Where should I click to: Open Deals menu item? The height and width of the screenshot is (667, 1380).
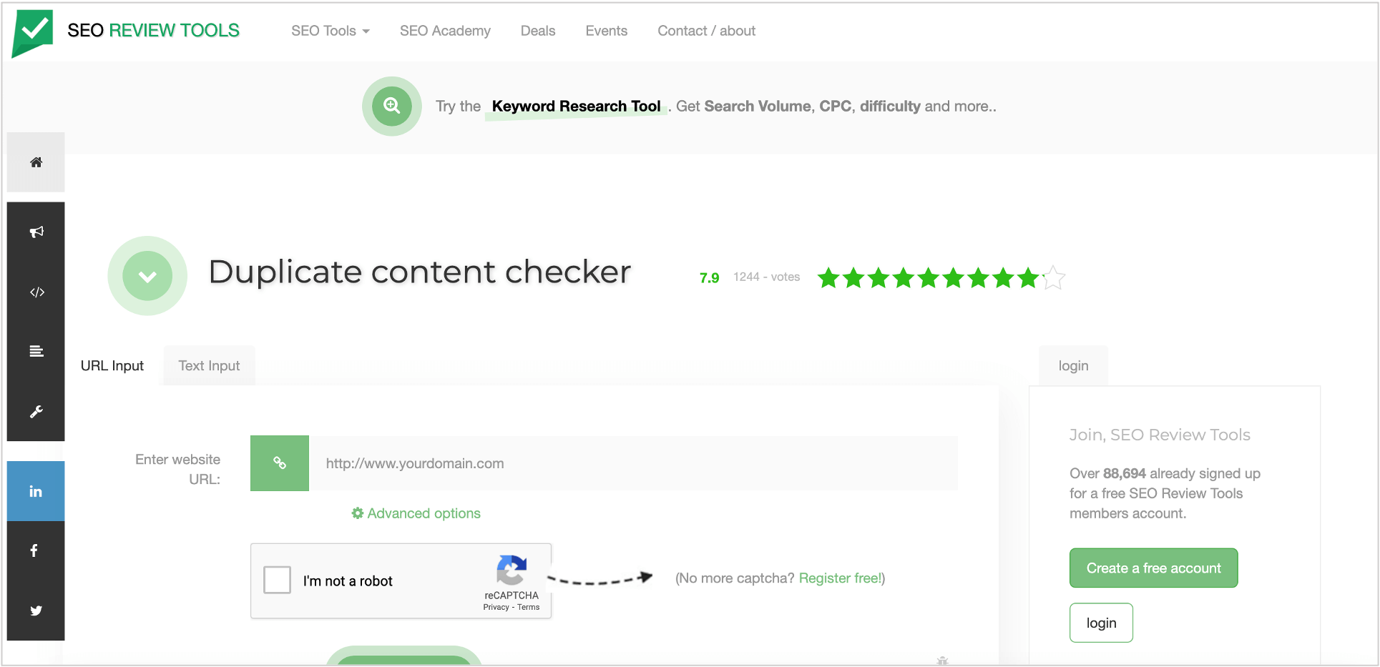point(538,31)
